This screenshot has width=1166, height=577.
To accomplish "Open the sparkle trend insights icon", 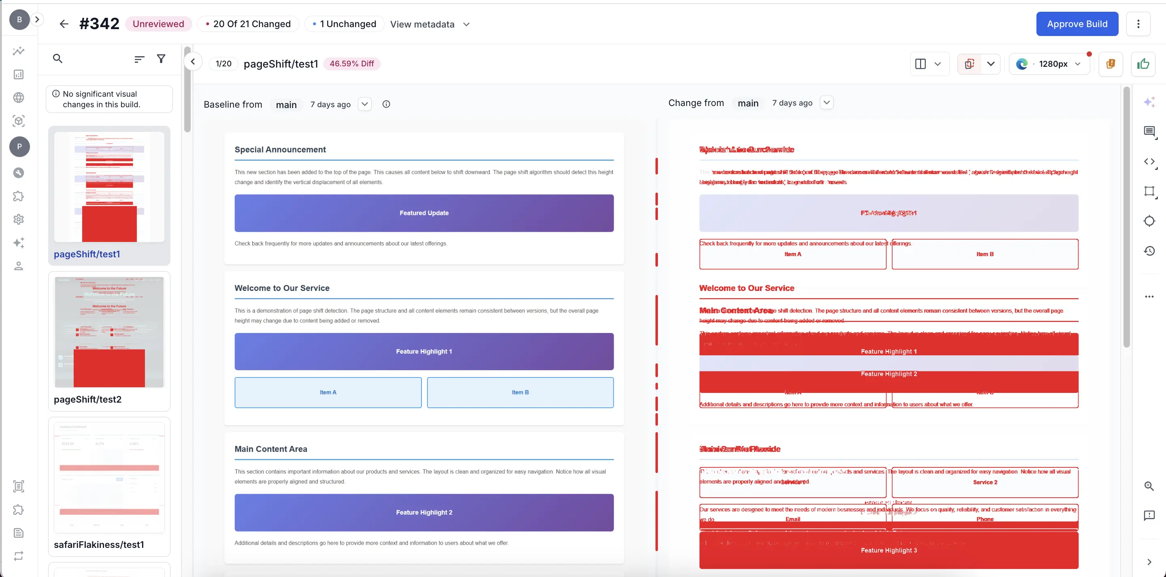I will coord(19,51).
